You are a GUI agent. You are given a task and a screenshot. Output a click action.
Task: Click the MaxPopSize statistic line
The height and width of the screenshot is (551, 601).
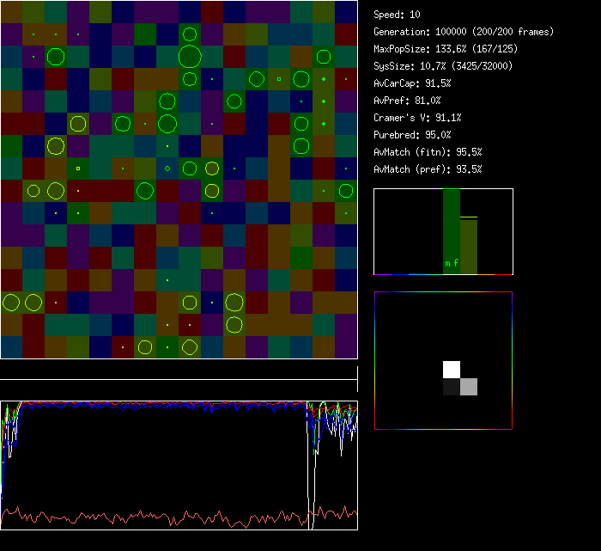point(446,49)
